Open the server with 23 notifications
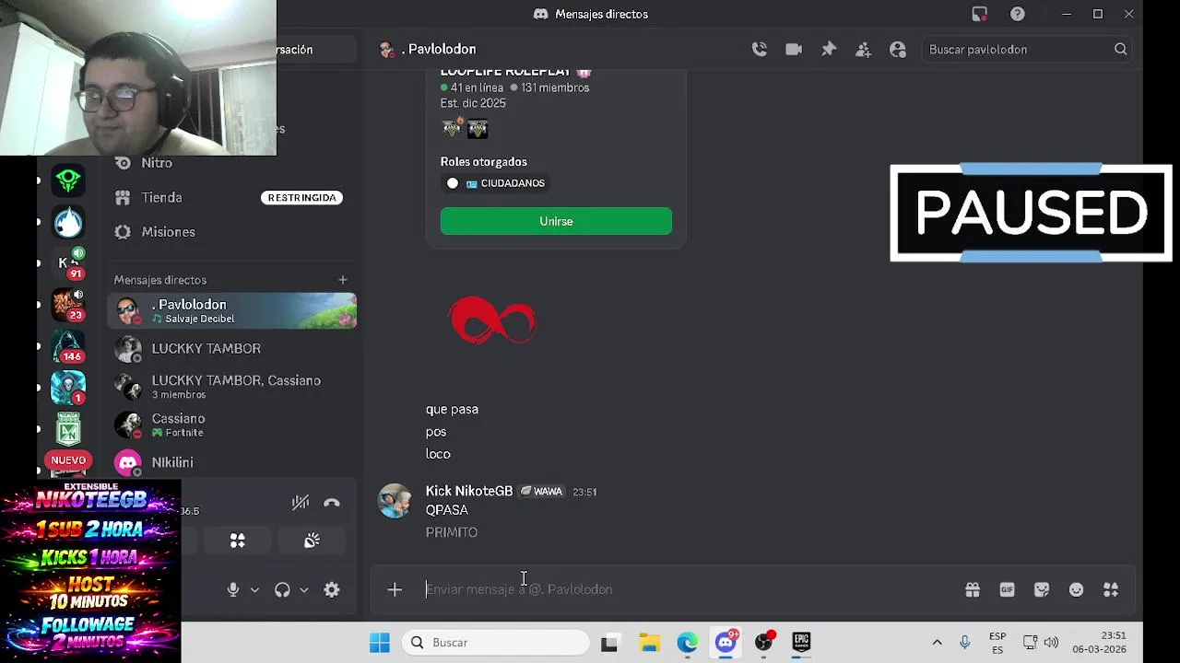This screenshot has height=663, width=1180. [68, 305]
